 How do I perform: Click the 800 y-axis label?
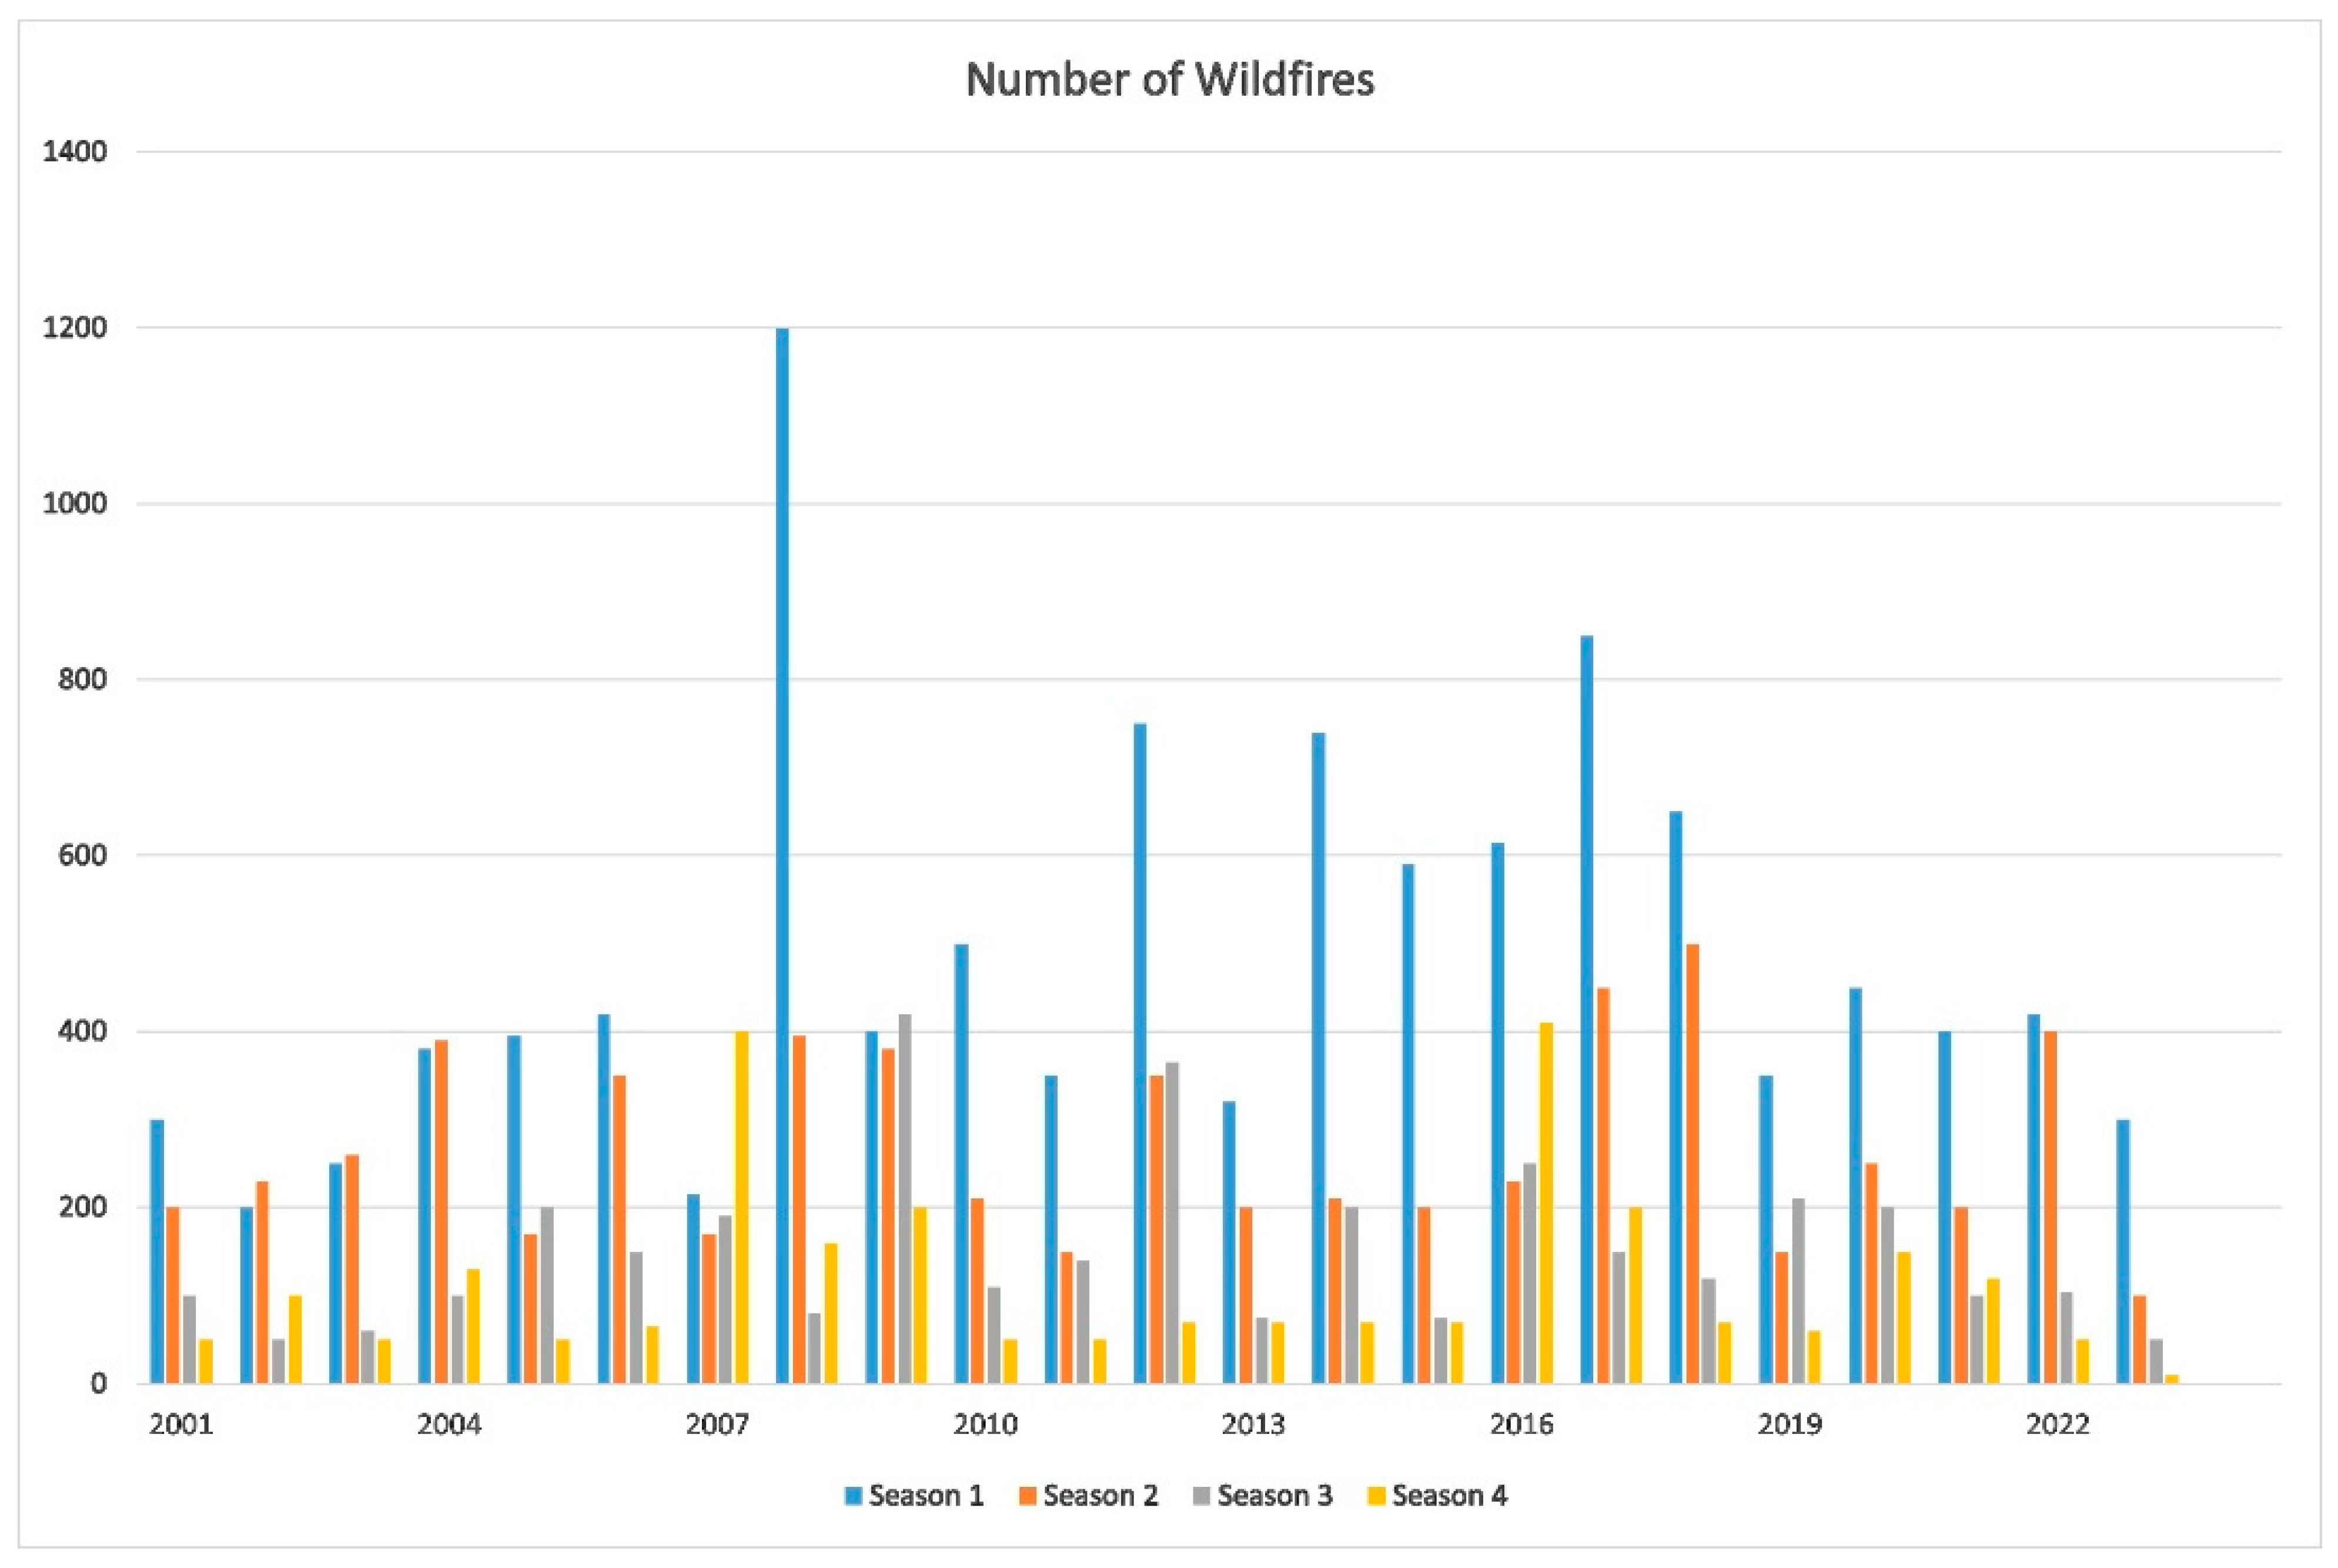tap(82, 680)
